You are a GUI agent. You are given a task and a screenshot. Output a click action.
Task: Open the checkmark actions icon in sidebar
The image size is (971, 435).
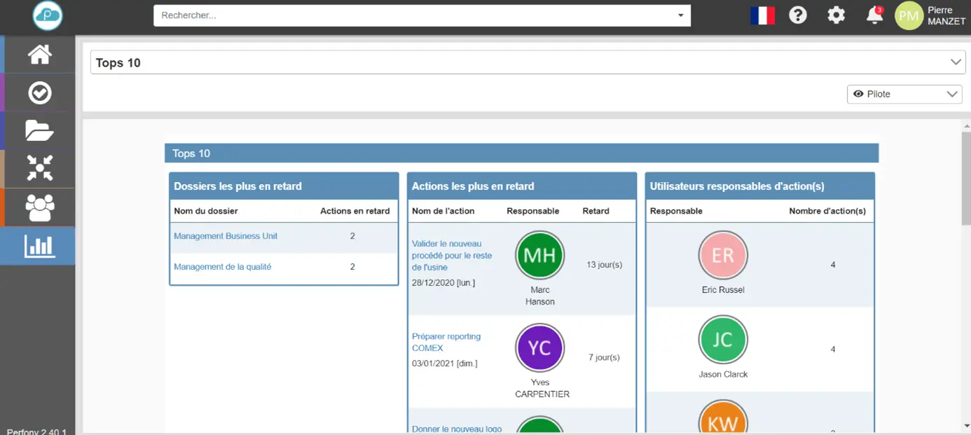pos(40,92)
